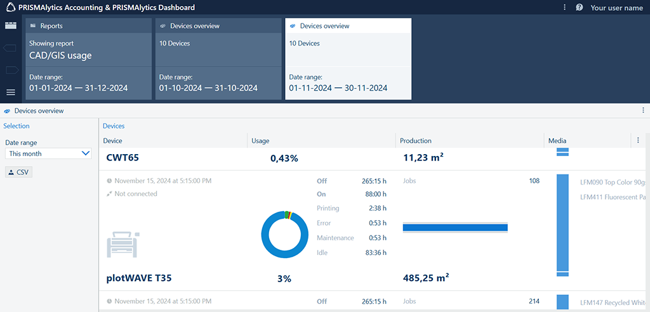Open the hamburger menu in sidebar
Screen dimensions: 650x312
(x=10, y=93)
